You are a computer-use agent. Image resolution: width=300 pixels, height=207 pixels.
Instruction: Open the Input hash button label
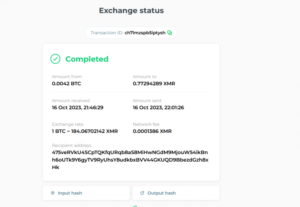coord(70,193)
